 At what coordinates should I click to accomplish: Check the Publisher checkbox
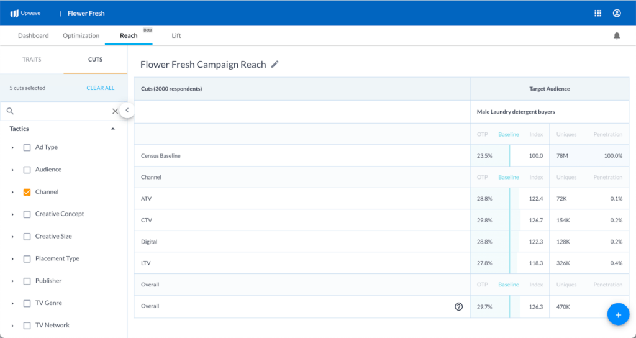point(27,281)
